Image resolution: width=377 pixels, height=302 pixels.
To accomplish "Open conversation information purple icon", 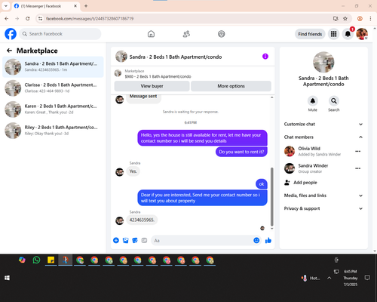I will 265,57.
